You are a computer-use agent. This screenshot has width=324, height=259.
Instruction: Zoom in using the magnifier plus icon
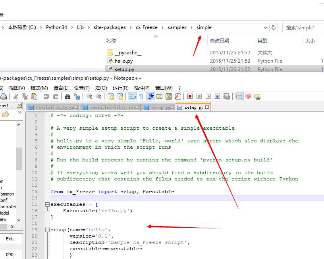point(89,96)
